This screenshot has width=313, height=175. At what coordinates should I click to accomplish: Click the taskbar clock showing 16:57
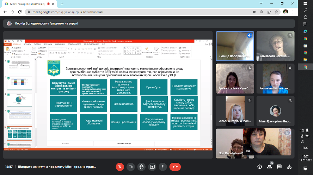click(x=305, y=158)
